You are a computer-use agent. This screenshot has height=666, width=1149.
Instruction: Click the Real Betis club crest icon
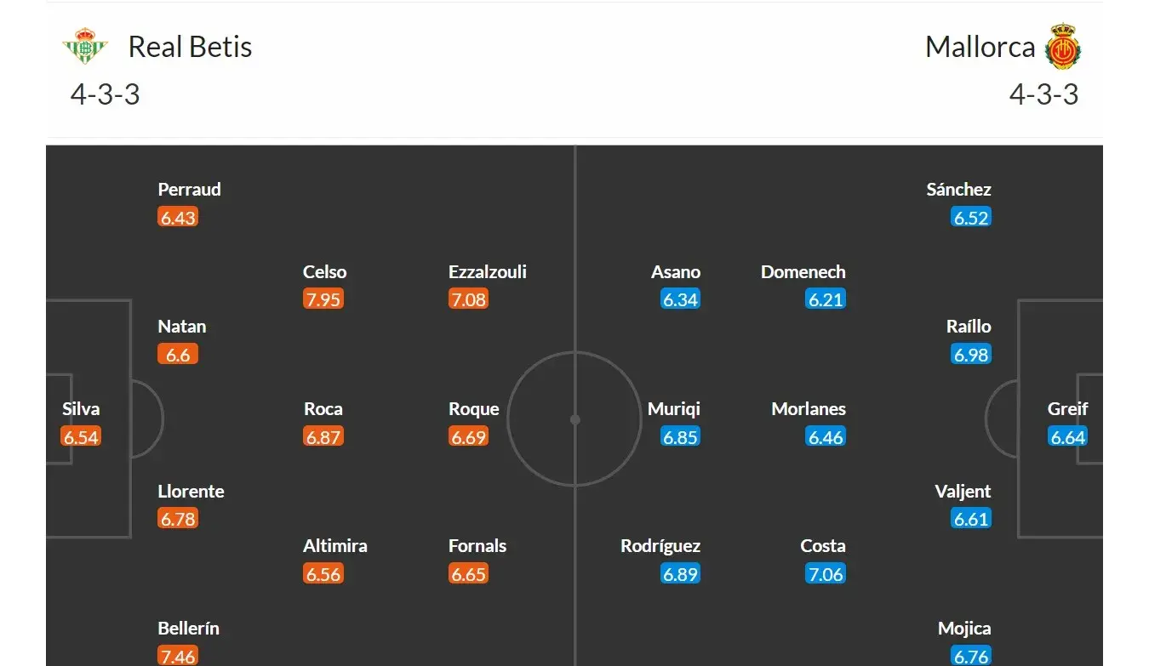click(x=84, y=46)
